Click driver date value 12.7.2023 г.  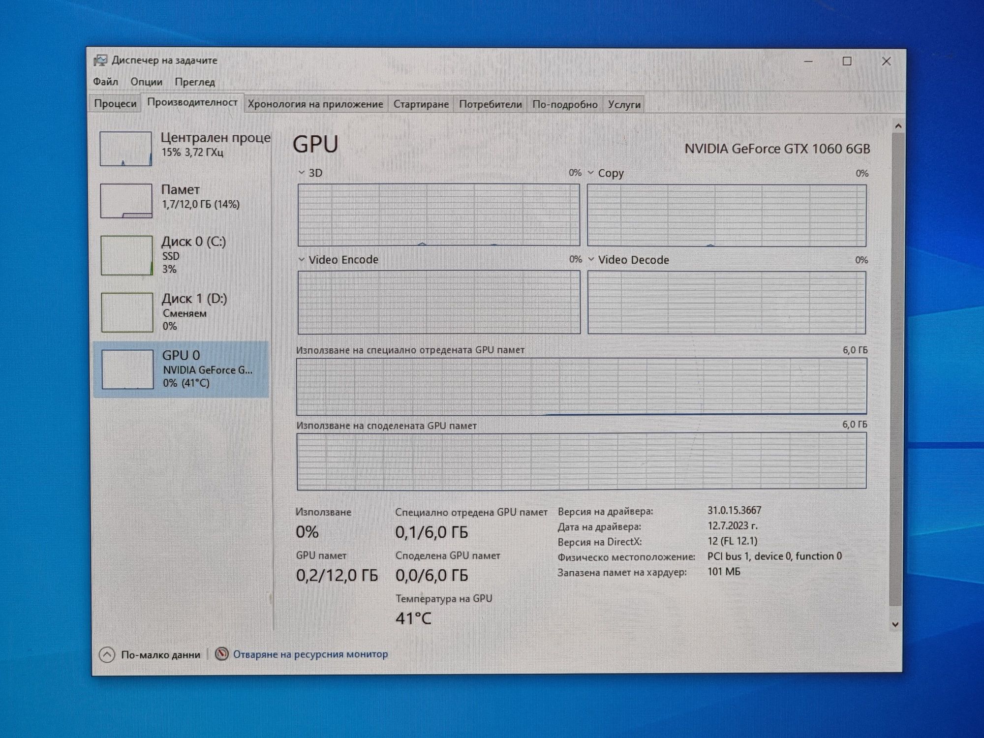[x=733, y=525]
